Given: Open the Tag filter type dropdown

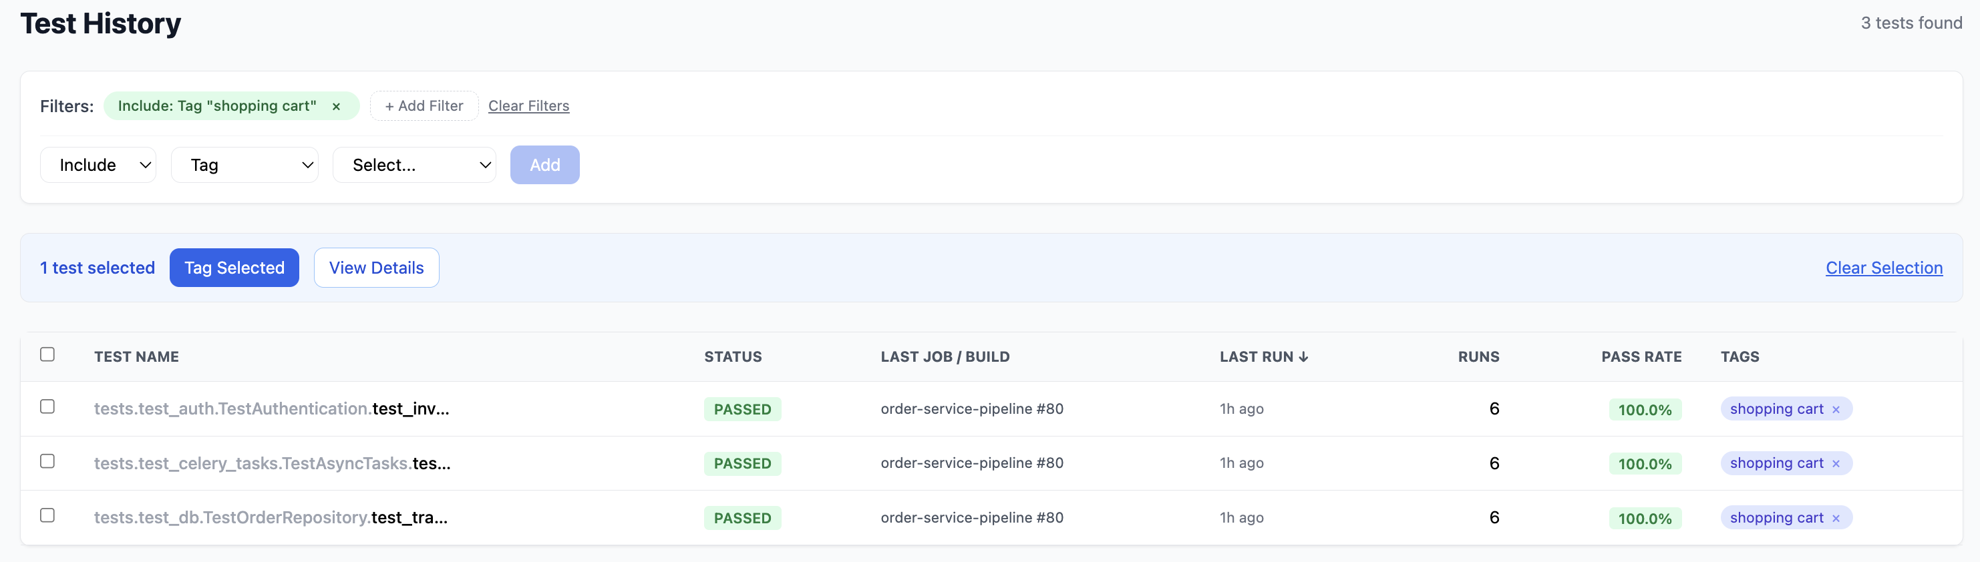Looking at the screenshot, I should [x=244, y=165].
